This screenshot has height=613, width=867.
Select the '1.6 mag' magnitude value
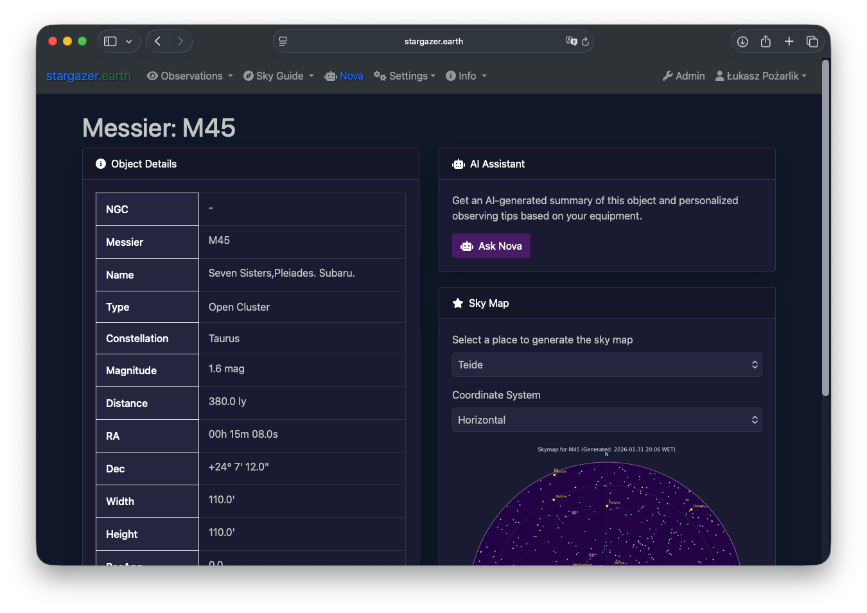click(227, 368)
